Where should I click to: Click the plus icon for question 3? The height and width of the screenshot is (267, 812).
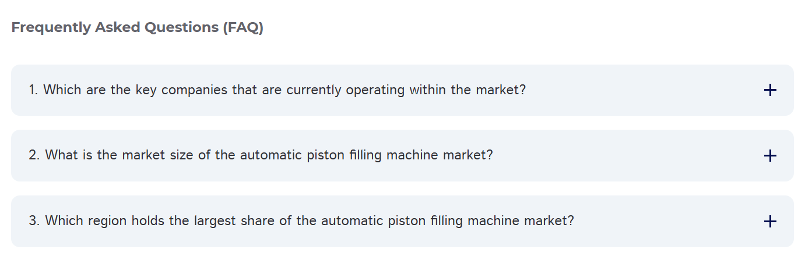click(769, 222)
